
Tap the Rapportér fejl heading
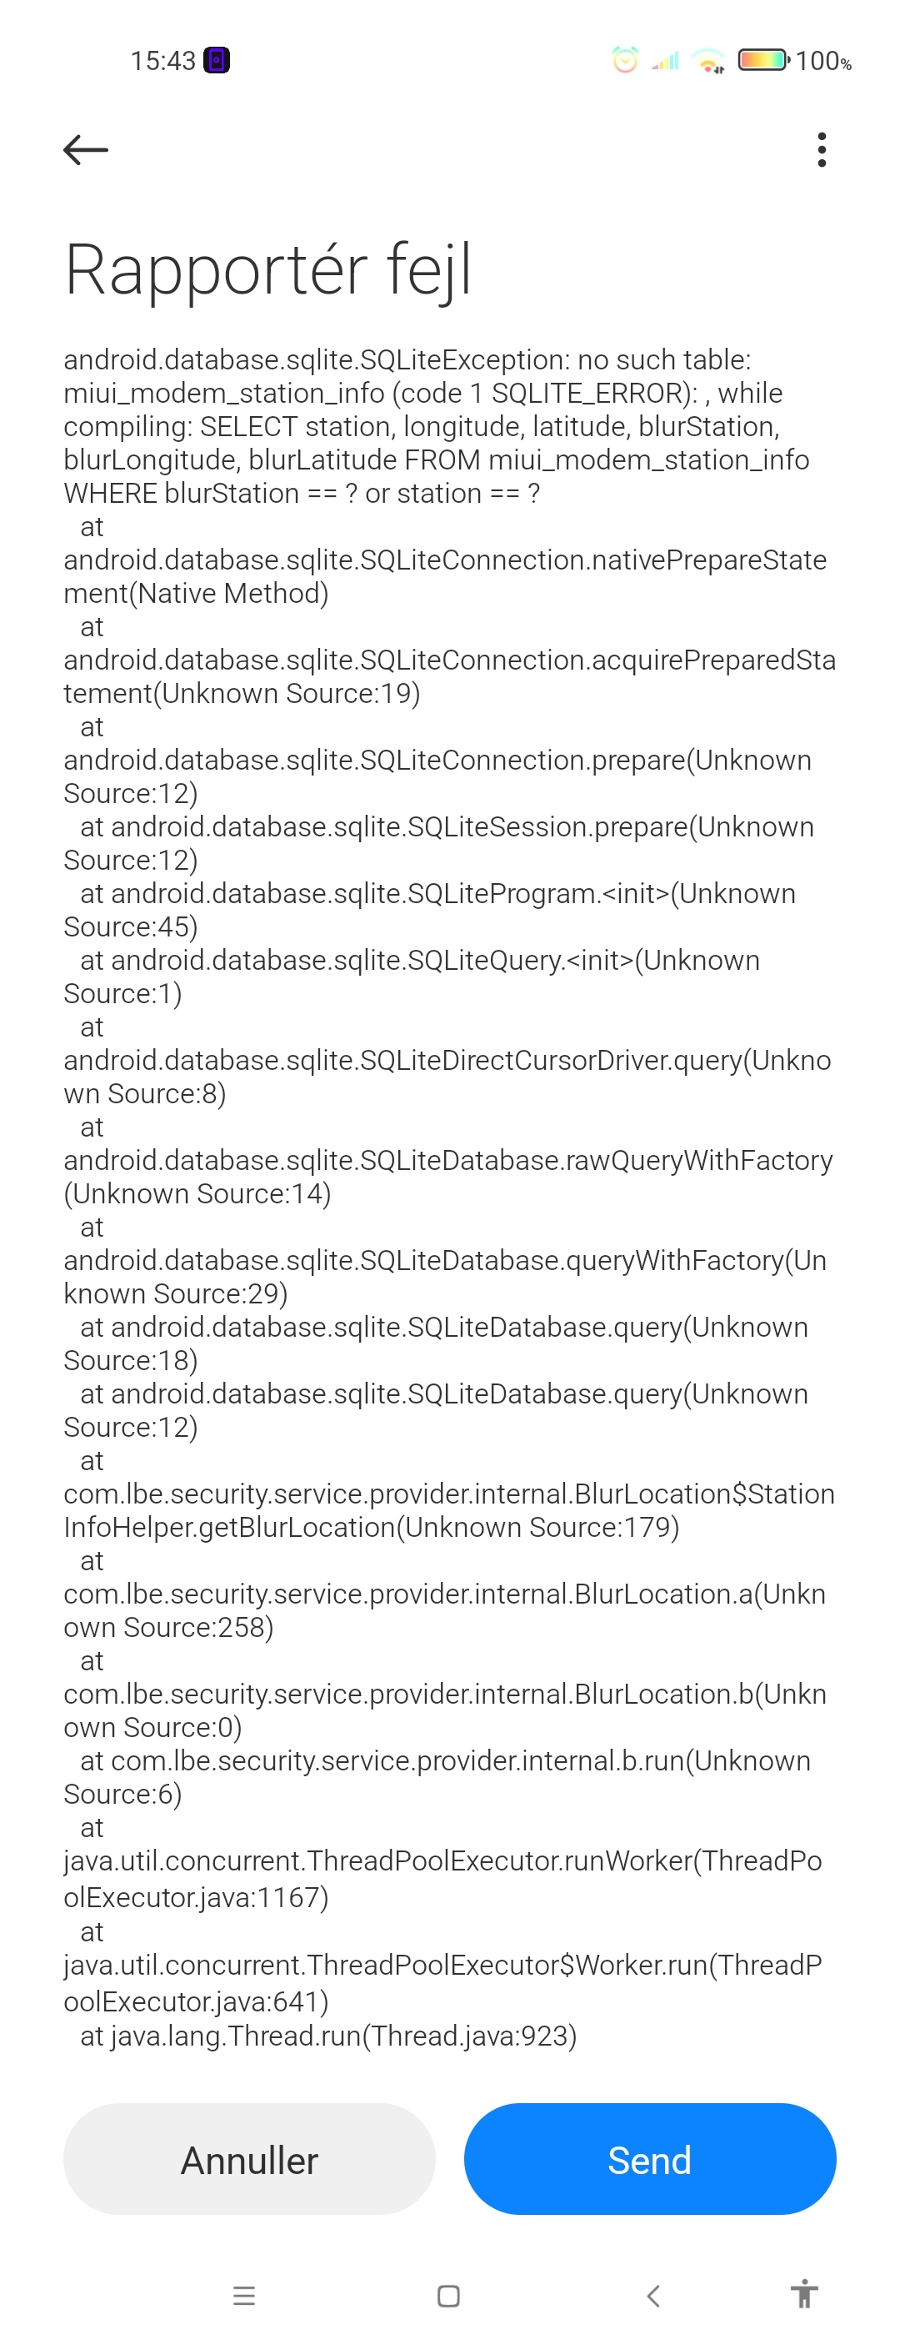click(x=268, y=270)
